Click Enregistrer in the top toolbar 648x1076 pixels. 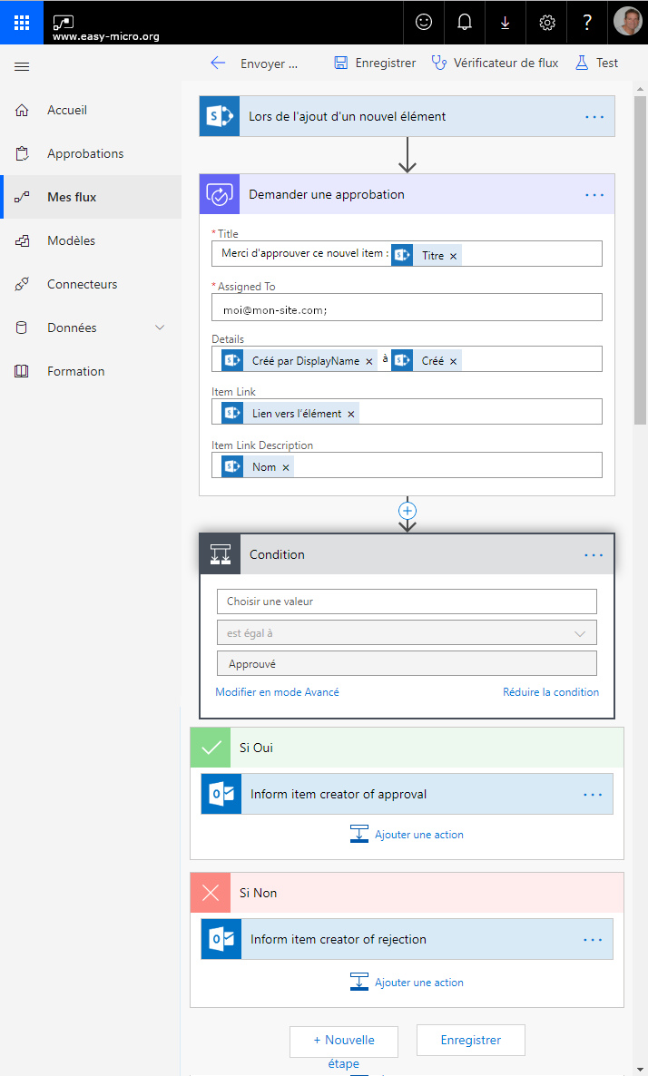[375, 64]
